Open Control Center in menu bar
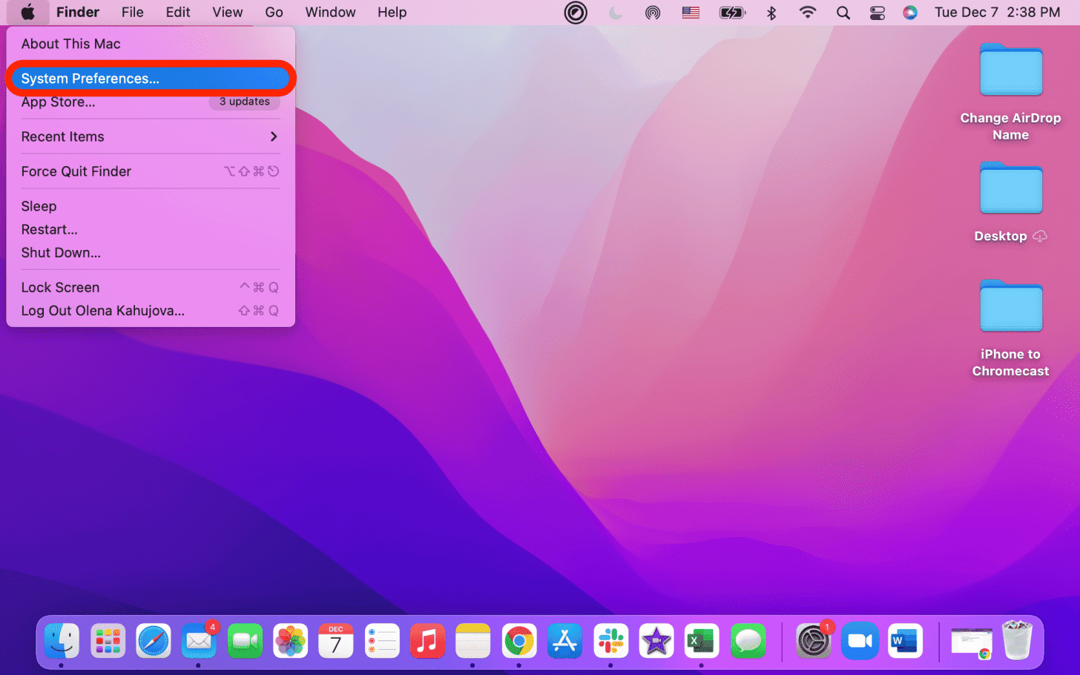This screenshot has width=1080, height=675. point(877,13)
